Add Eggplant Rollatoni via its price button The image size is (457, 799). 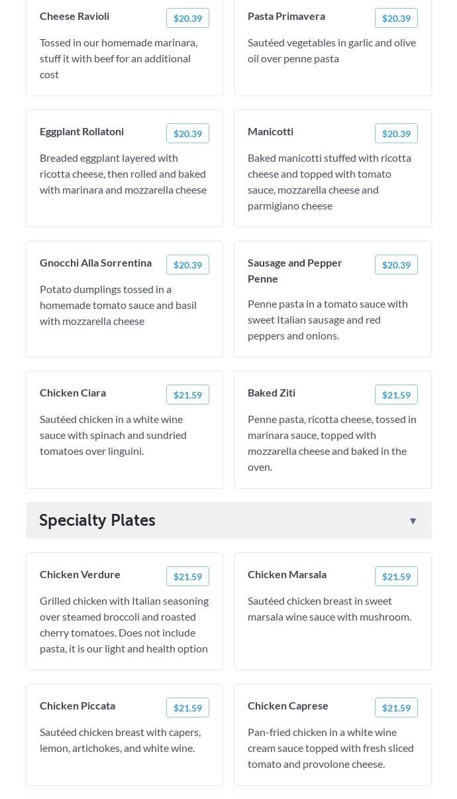click(187, 134)
